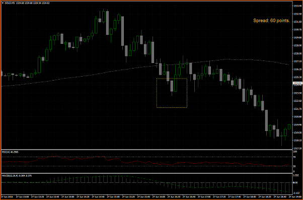Click the GOLD symbol title text
Screen dimensions: 303x200
pyautogui.click(x=10, y=3)
